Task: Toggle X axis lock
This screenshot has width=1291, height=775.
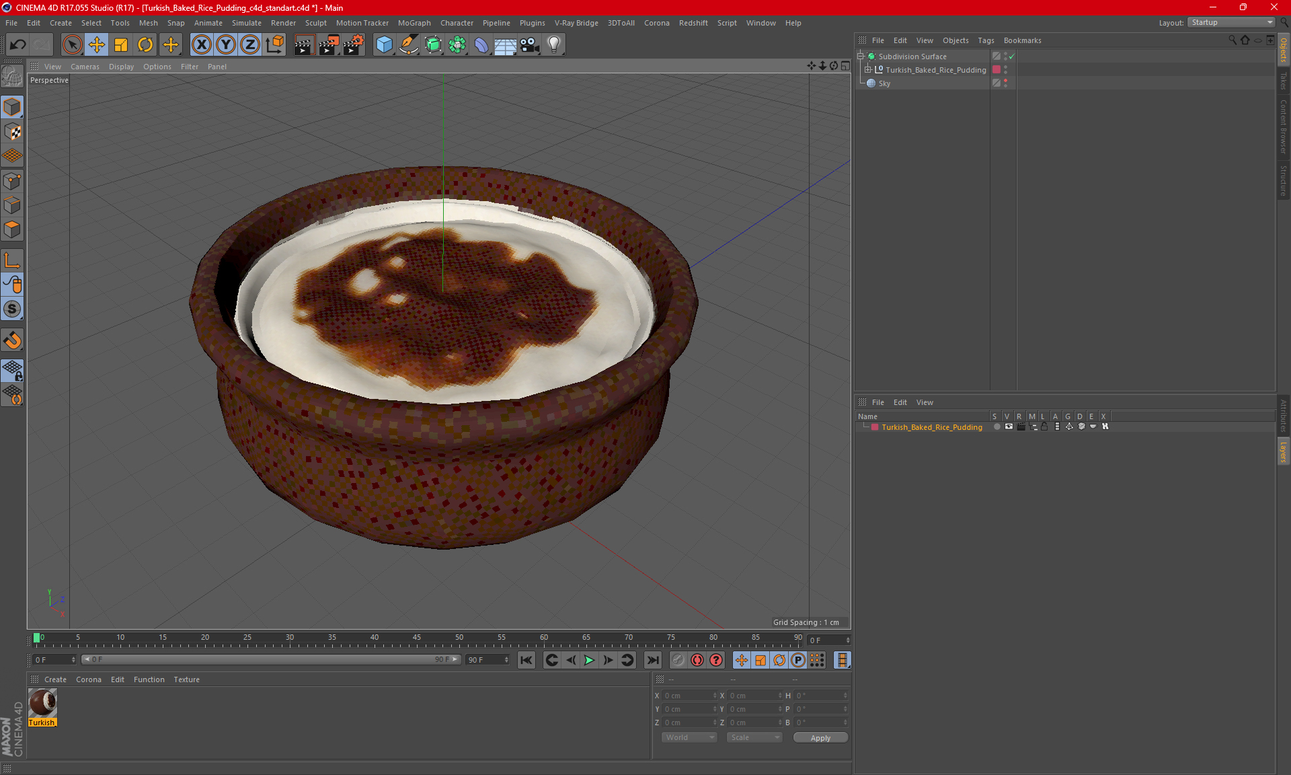Action: [201, 45]
